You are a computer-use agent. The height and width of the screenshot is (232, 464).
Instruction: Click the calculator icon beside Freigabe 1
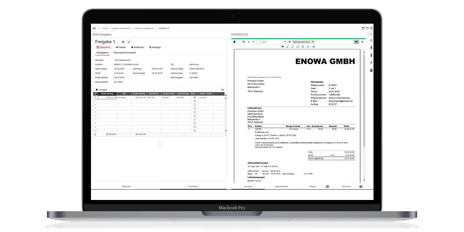pos(123,42)
